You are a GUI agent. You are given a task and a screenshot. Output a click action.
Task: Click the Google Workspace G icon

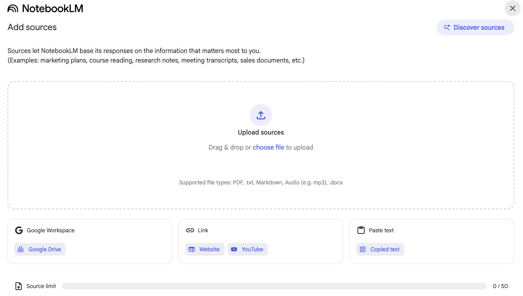coord(19,230)
